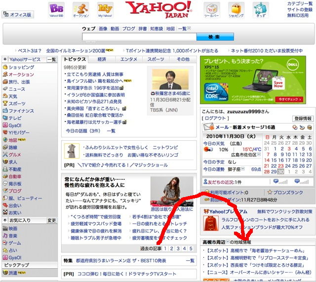Collapse the お気に入り section arrow
Screen dimensions: 316x282
[x=5, y=220]
